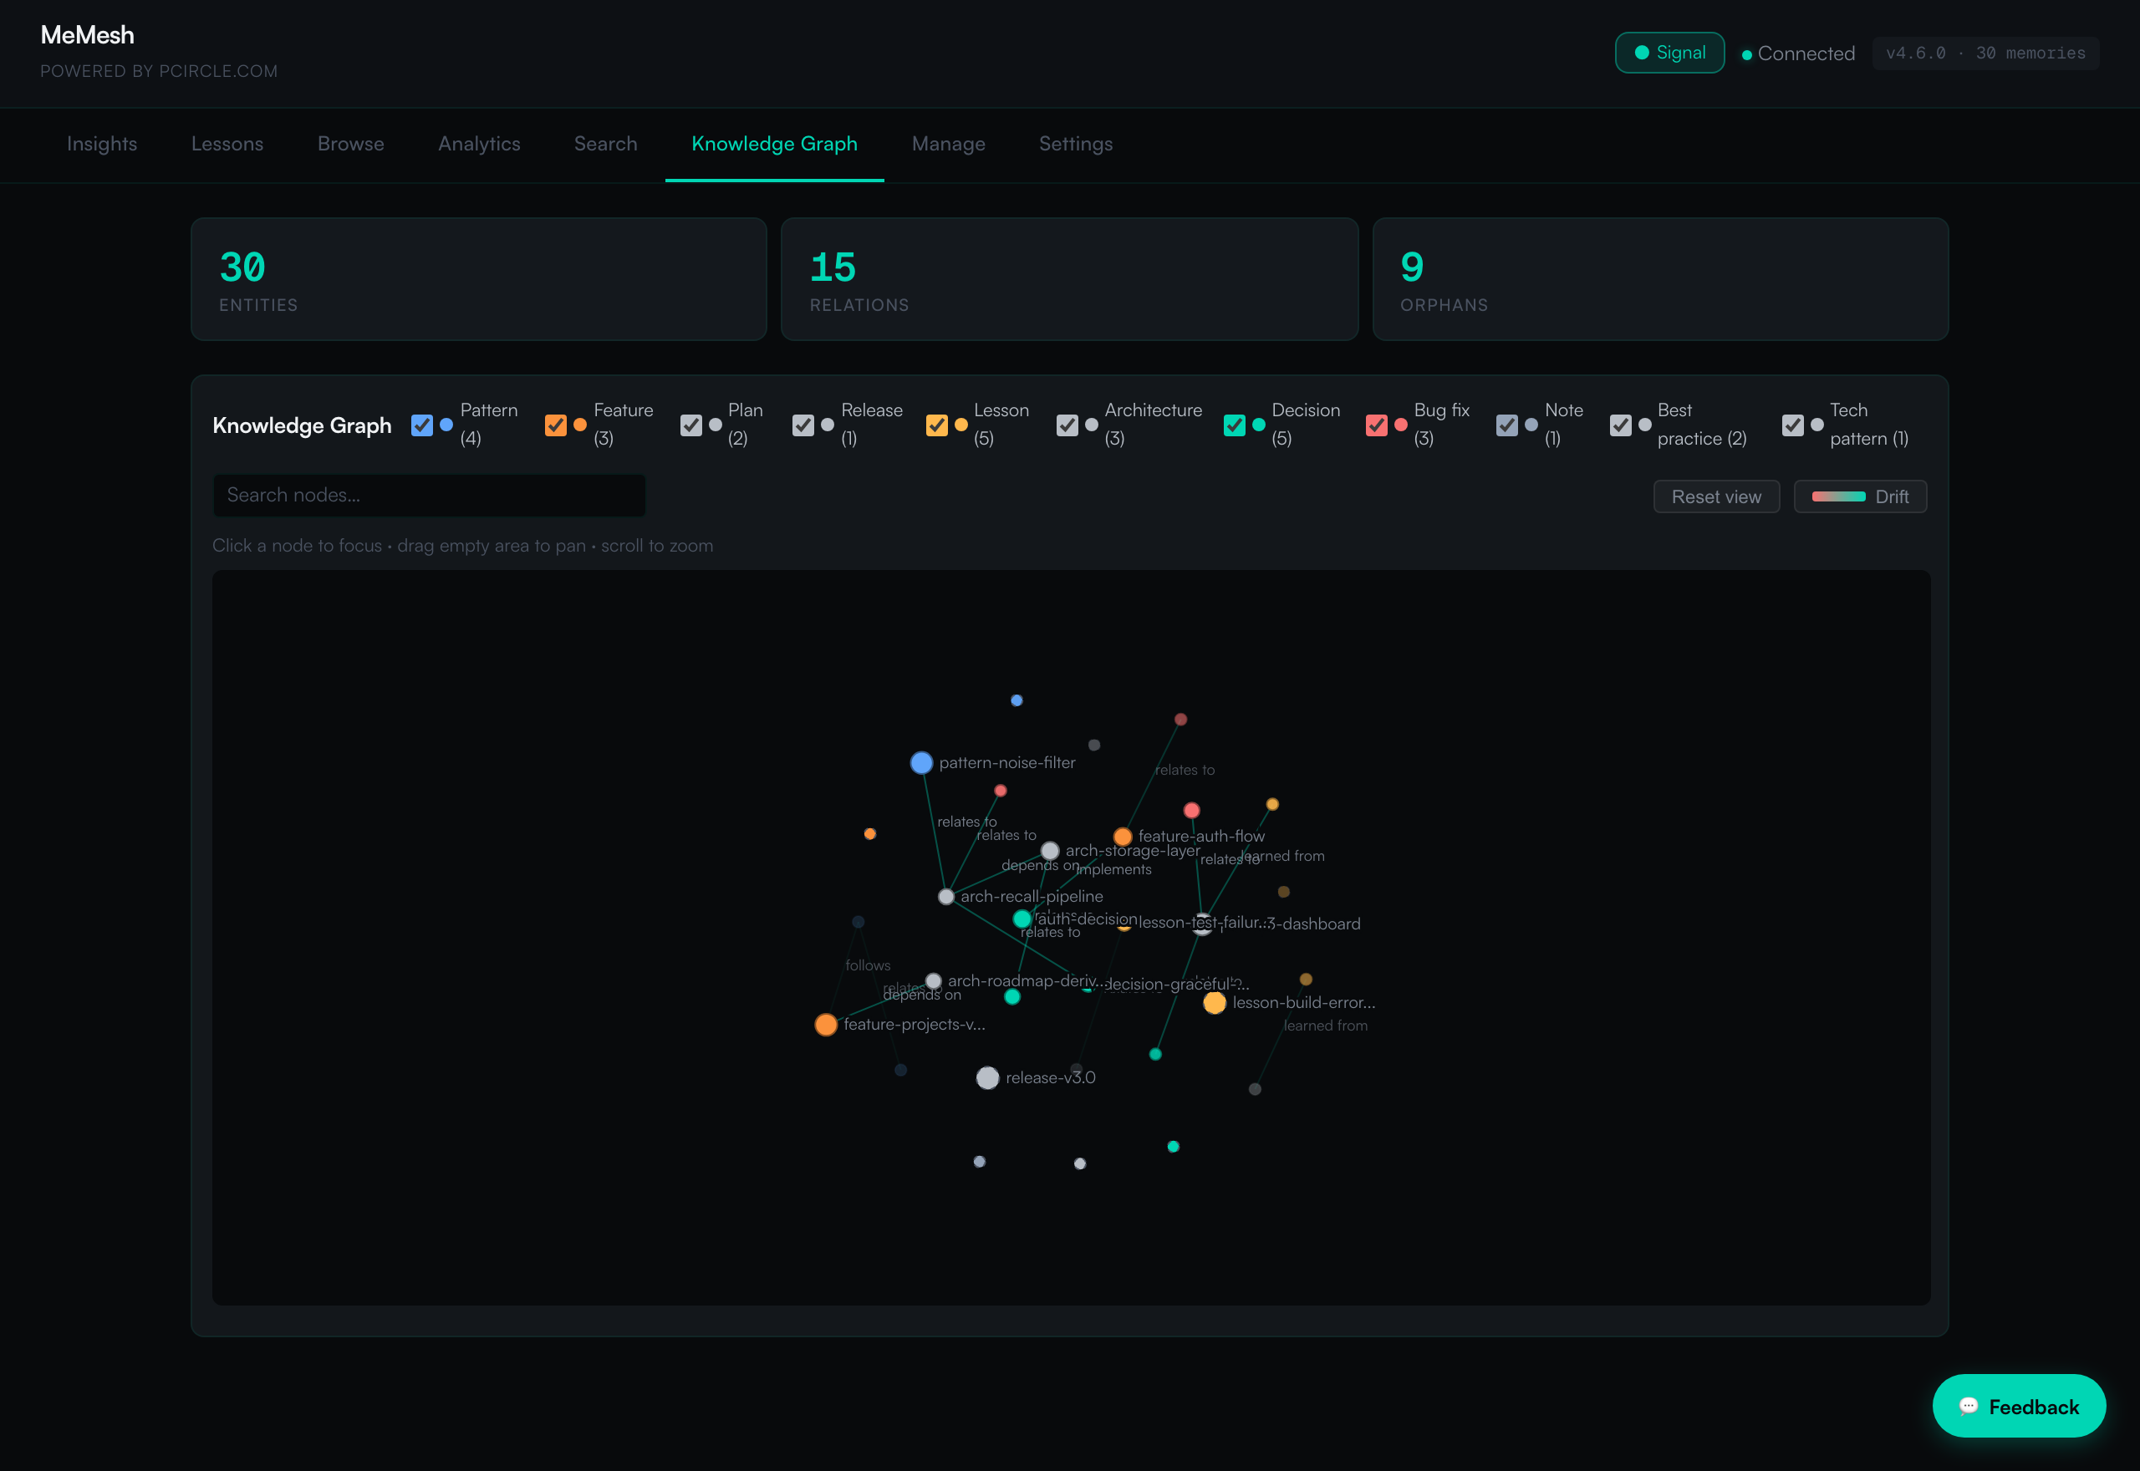Uncheck the Decision (5) filter
2140x1471 pixels.
(x=1235, y=425)
